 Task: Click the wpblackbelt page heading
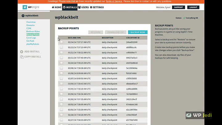(67, 17)
